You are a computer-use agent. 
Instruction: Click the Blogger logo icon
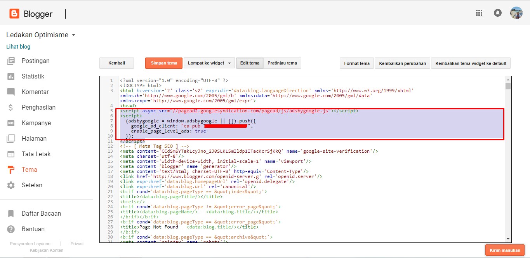tap(14, 14)
